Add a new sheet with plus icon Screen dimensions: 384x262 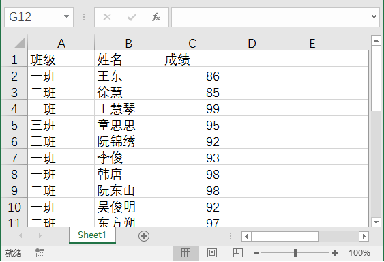[x=144, y=236]
